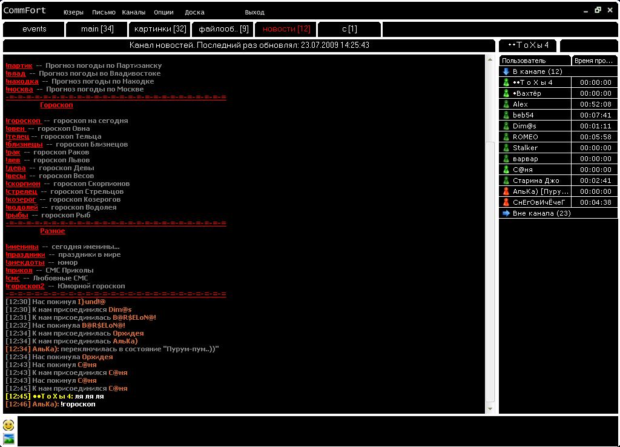The image size is (620, 447).
Task: Click the green icon next to ROMEO
Action: click(x=506, y=137)
